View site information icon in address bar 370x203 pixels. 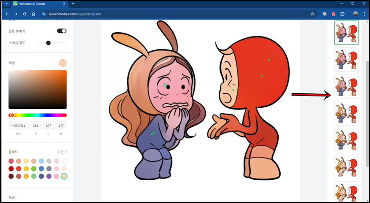pos(44,14)
